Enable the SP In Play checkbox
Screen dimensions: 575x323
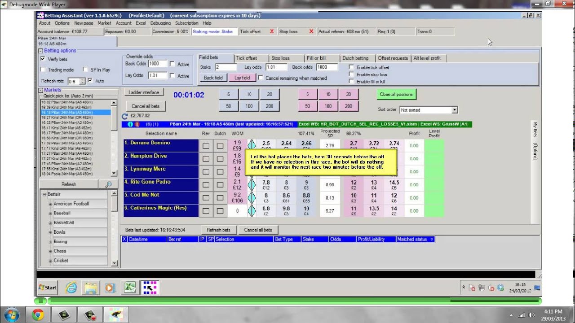[x=86, y=70]
